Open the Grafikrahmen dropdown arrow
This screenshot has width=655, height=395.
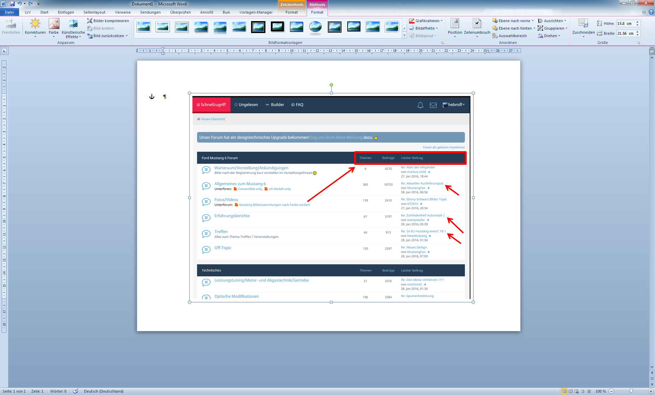click(442, 21)
